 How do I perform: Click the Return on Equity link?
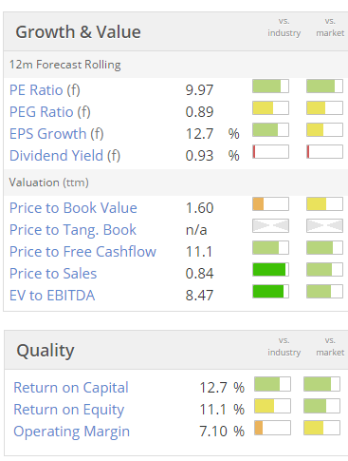coord(69,410)
